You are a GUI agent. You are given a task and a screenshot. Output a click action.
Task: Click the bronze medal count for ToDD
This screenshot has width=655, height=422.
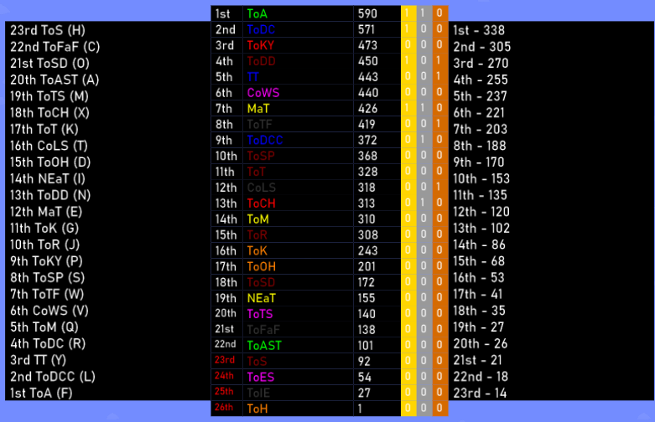(x=439, y=61)
